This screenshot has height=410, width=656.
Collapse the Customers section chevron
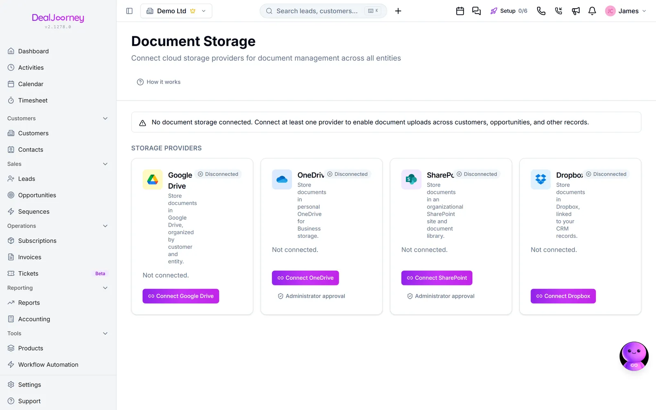coord(105,118)
